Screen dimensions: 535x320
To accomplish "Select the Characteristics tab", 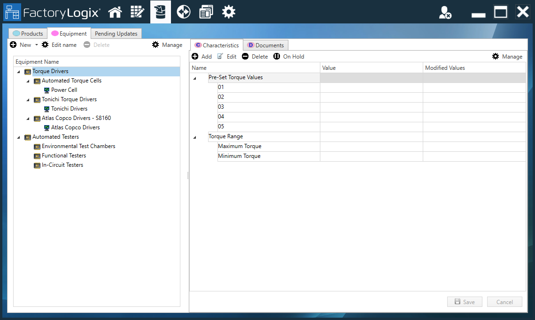I will (x=217, y=45).
